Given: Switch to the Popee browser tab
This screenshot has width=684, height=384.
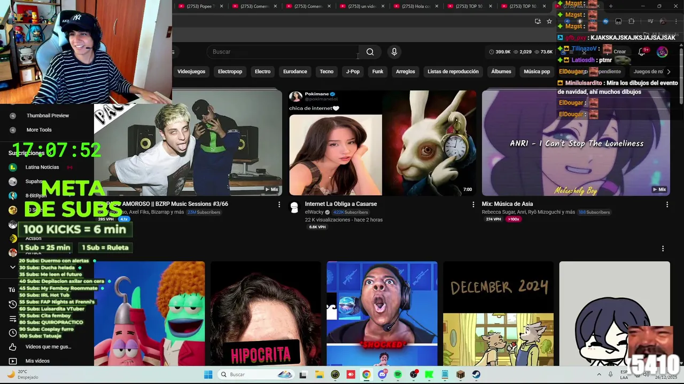Looking at the screenshot, I should tap(200, 6).
